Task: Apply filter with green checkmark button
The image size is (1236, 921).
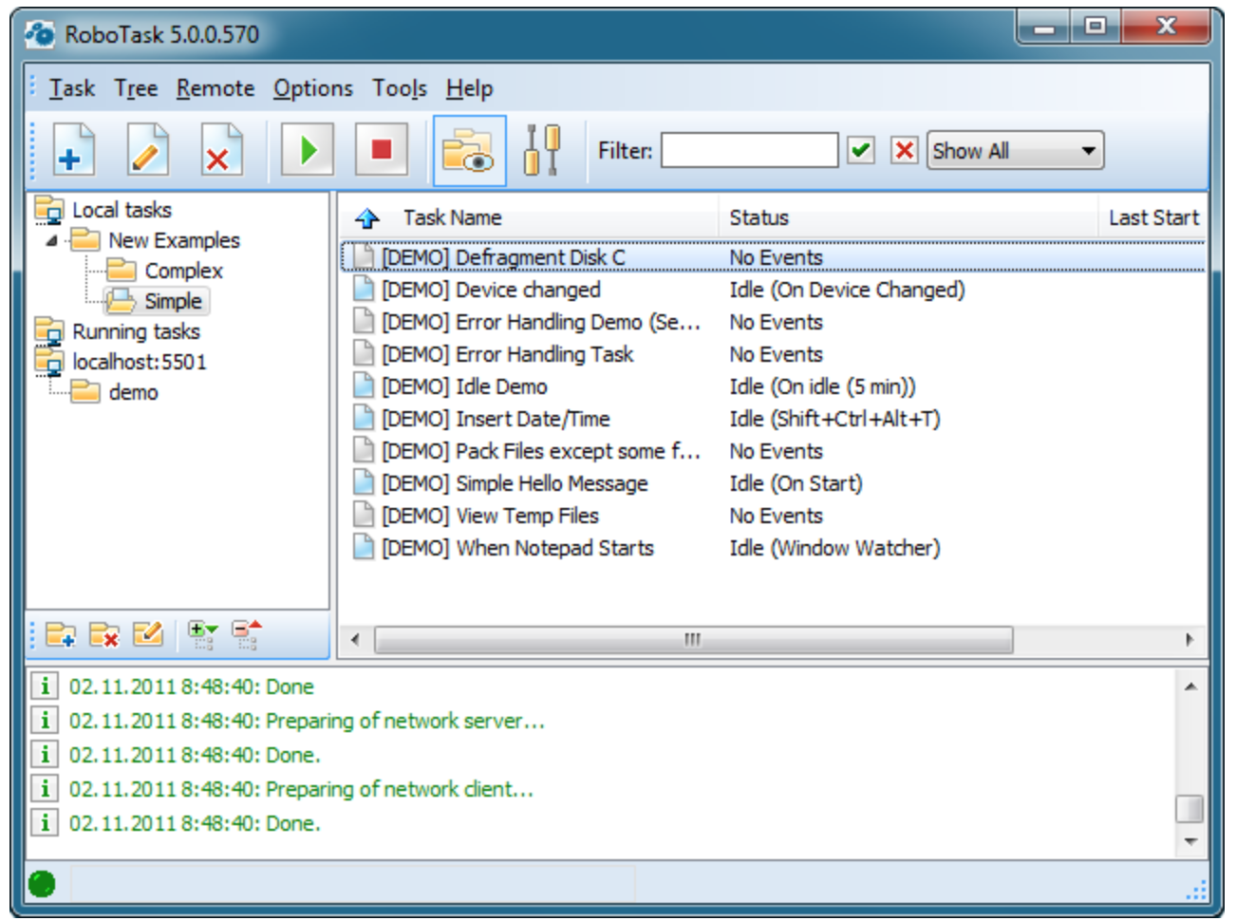Action: pyautogui.click(x=861, y=150)
